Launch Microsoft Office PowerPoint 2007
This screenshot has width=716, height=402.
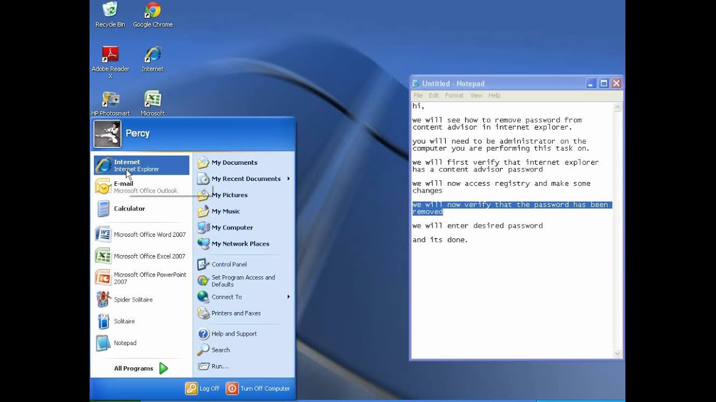142,278
